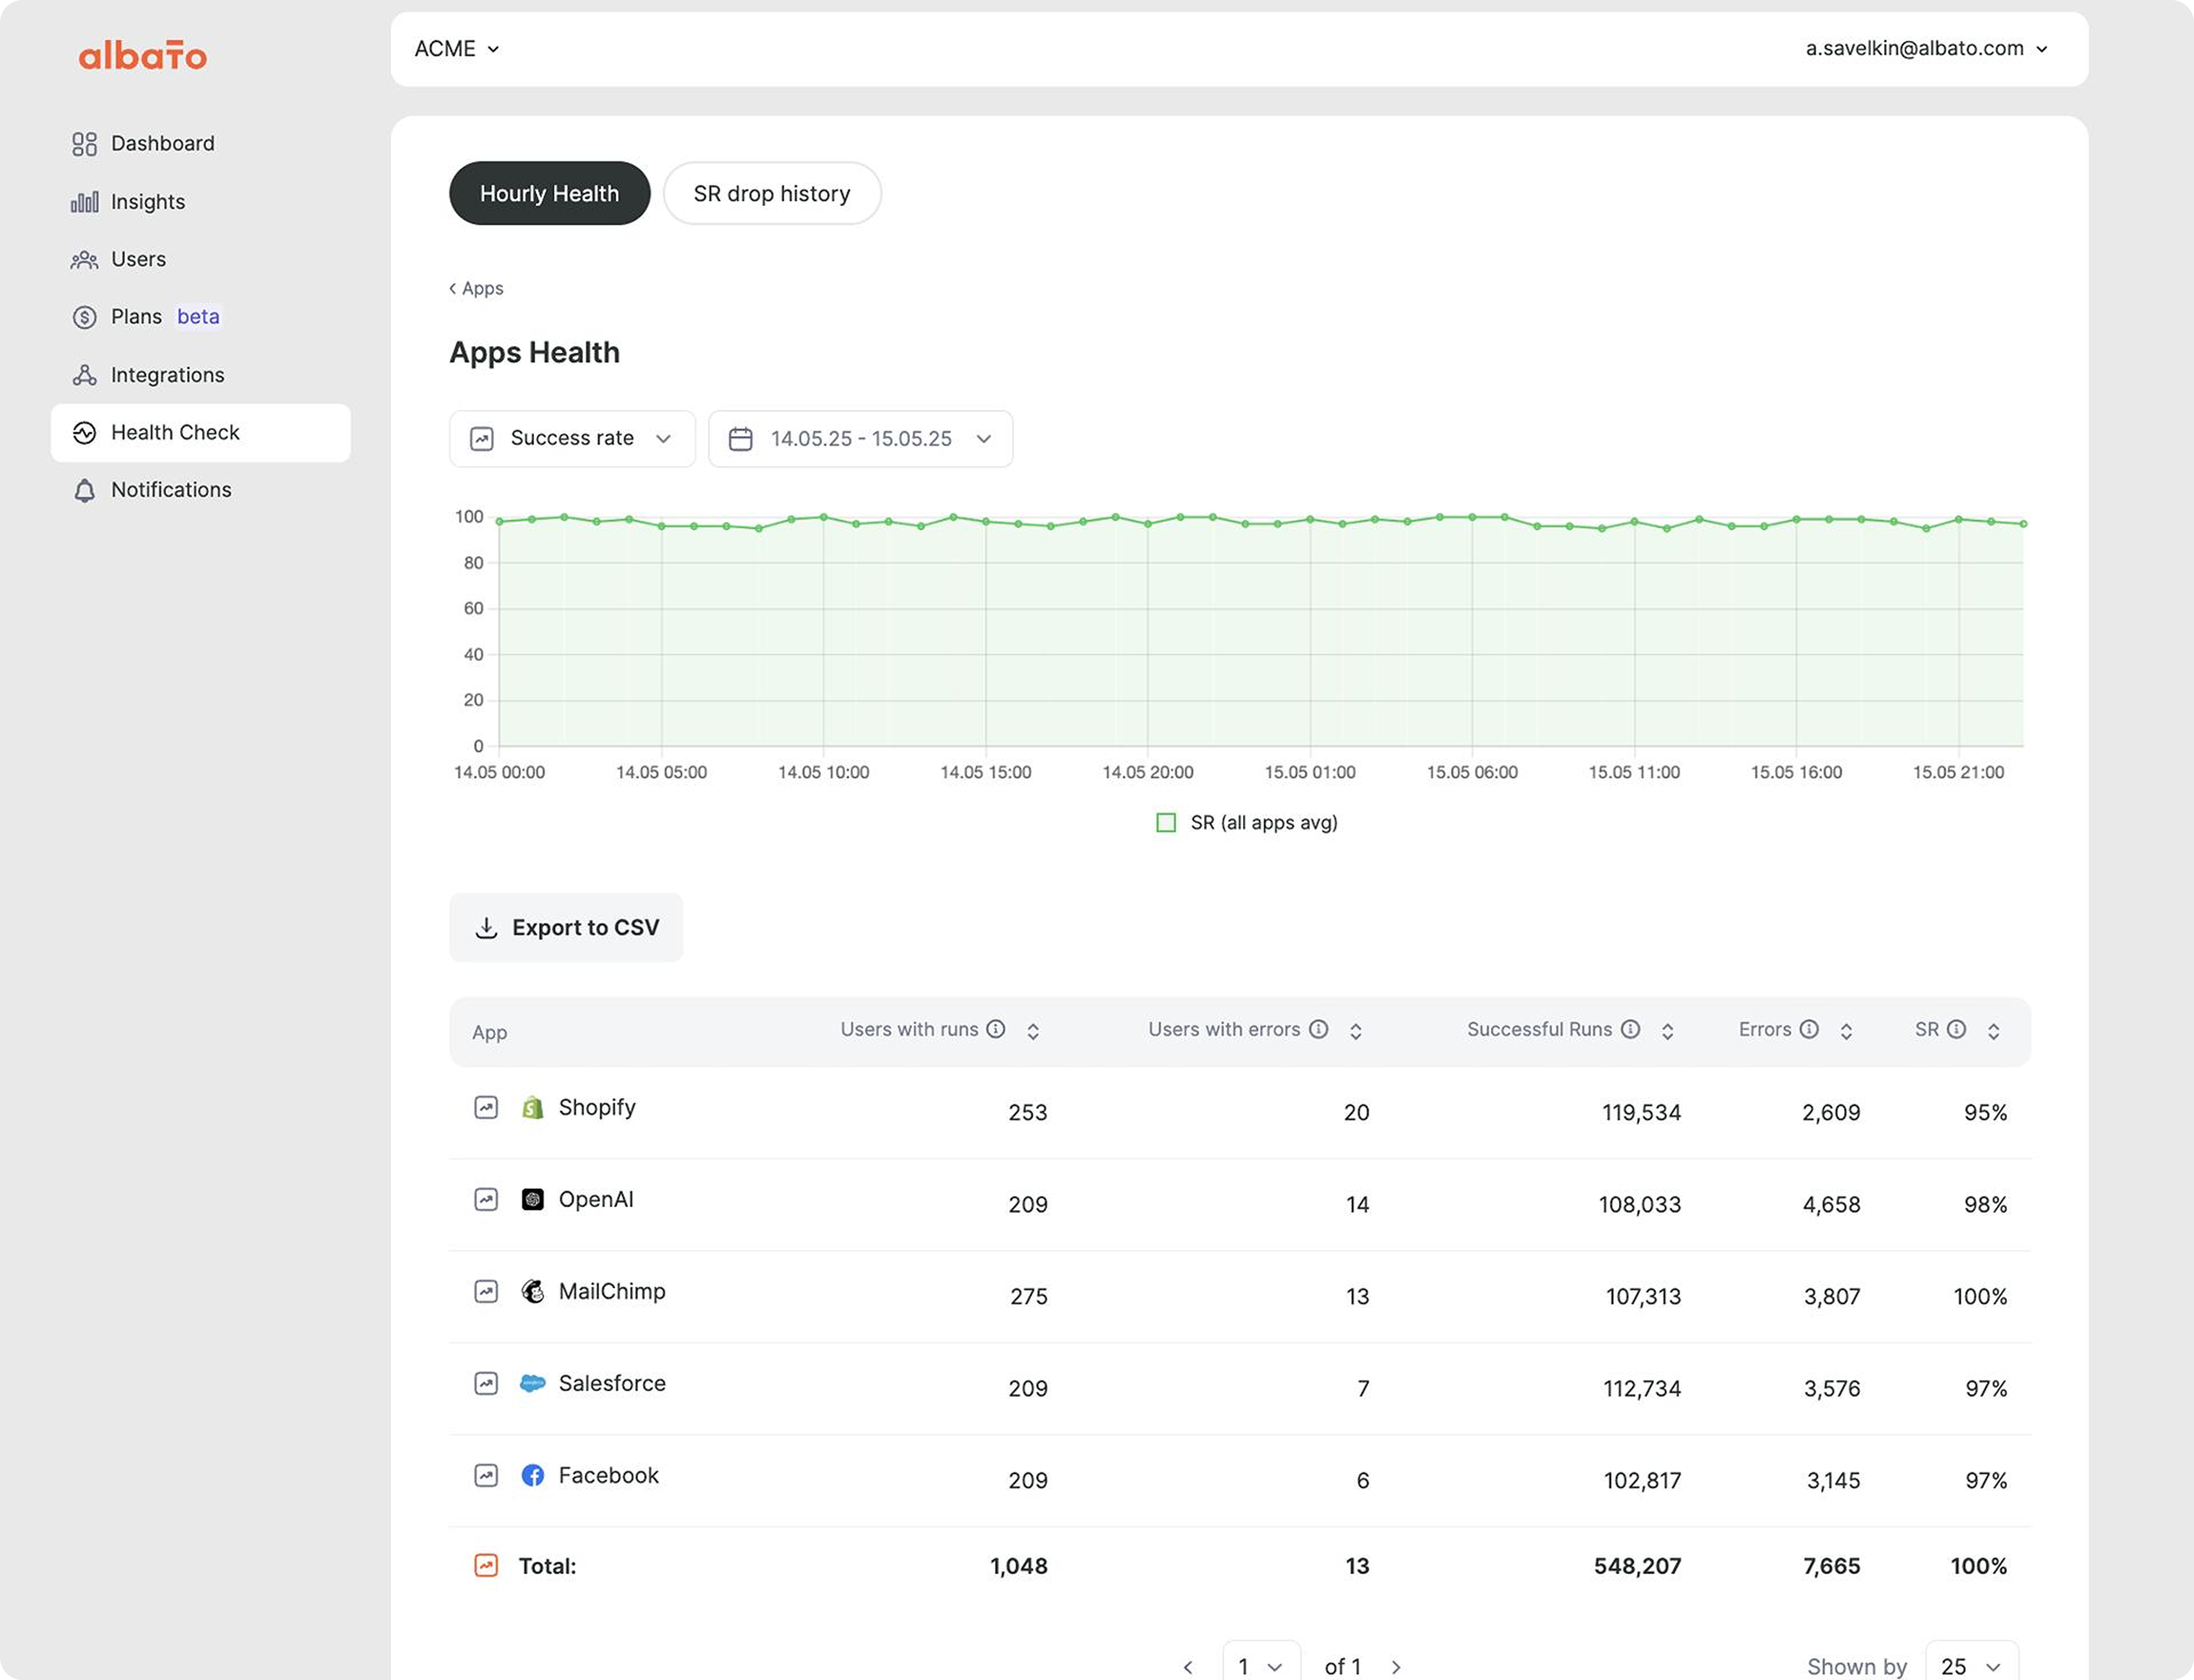Click the download icon on Export to CSV
This screenshot has width=2194, height=1680.
pos(486,928)
